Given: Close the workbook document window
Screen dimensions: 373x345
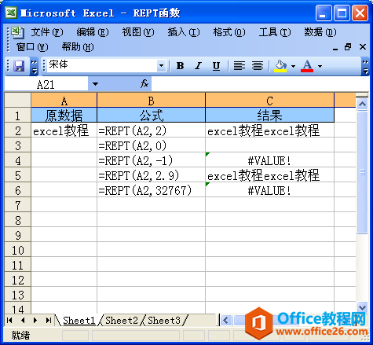Looking at the screenshot, I should pyautogui.click(x=363, y=47).
